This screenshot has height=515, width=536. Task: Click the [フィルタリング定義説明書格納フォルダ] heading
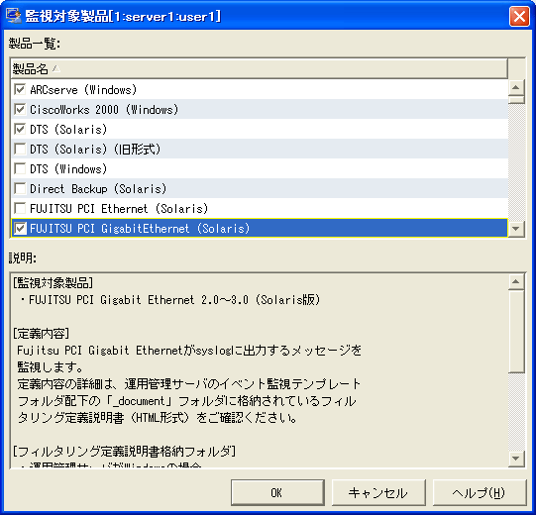point(124,452)
